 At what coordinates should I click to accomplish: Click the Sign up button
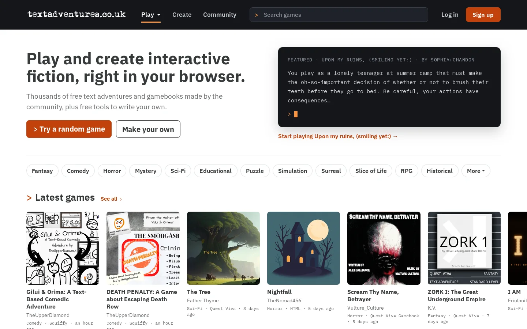[x=483, y=15]
